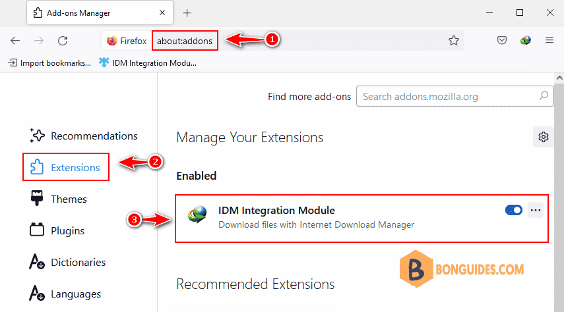Select the Extensions sidebar category
The height and width of the screenshot is (312, 564).
click(65, 167)
